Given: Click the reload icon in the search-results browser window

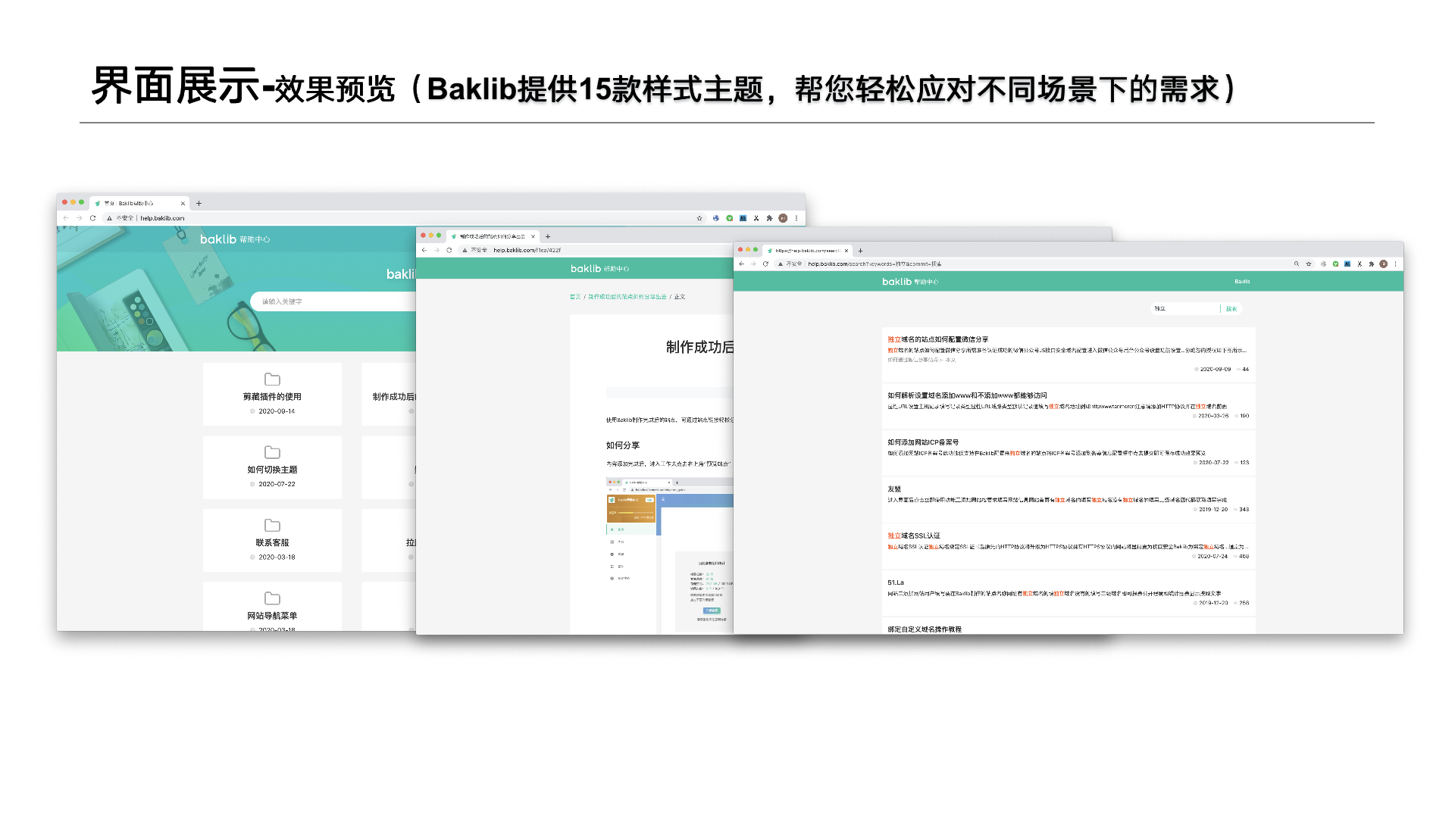Looking at the screenshot, I should coord(765,264).
